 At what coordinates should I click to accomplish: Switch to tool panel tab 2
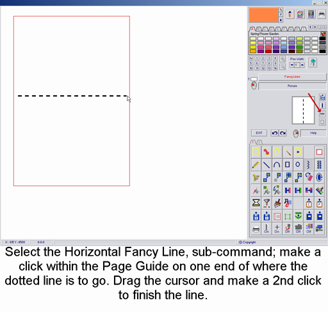coord(259,142)
